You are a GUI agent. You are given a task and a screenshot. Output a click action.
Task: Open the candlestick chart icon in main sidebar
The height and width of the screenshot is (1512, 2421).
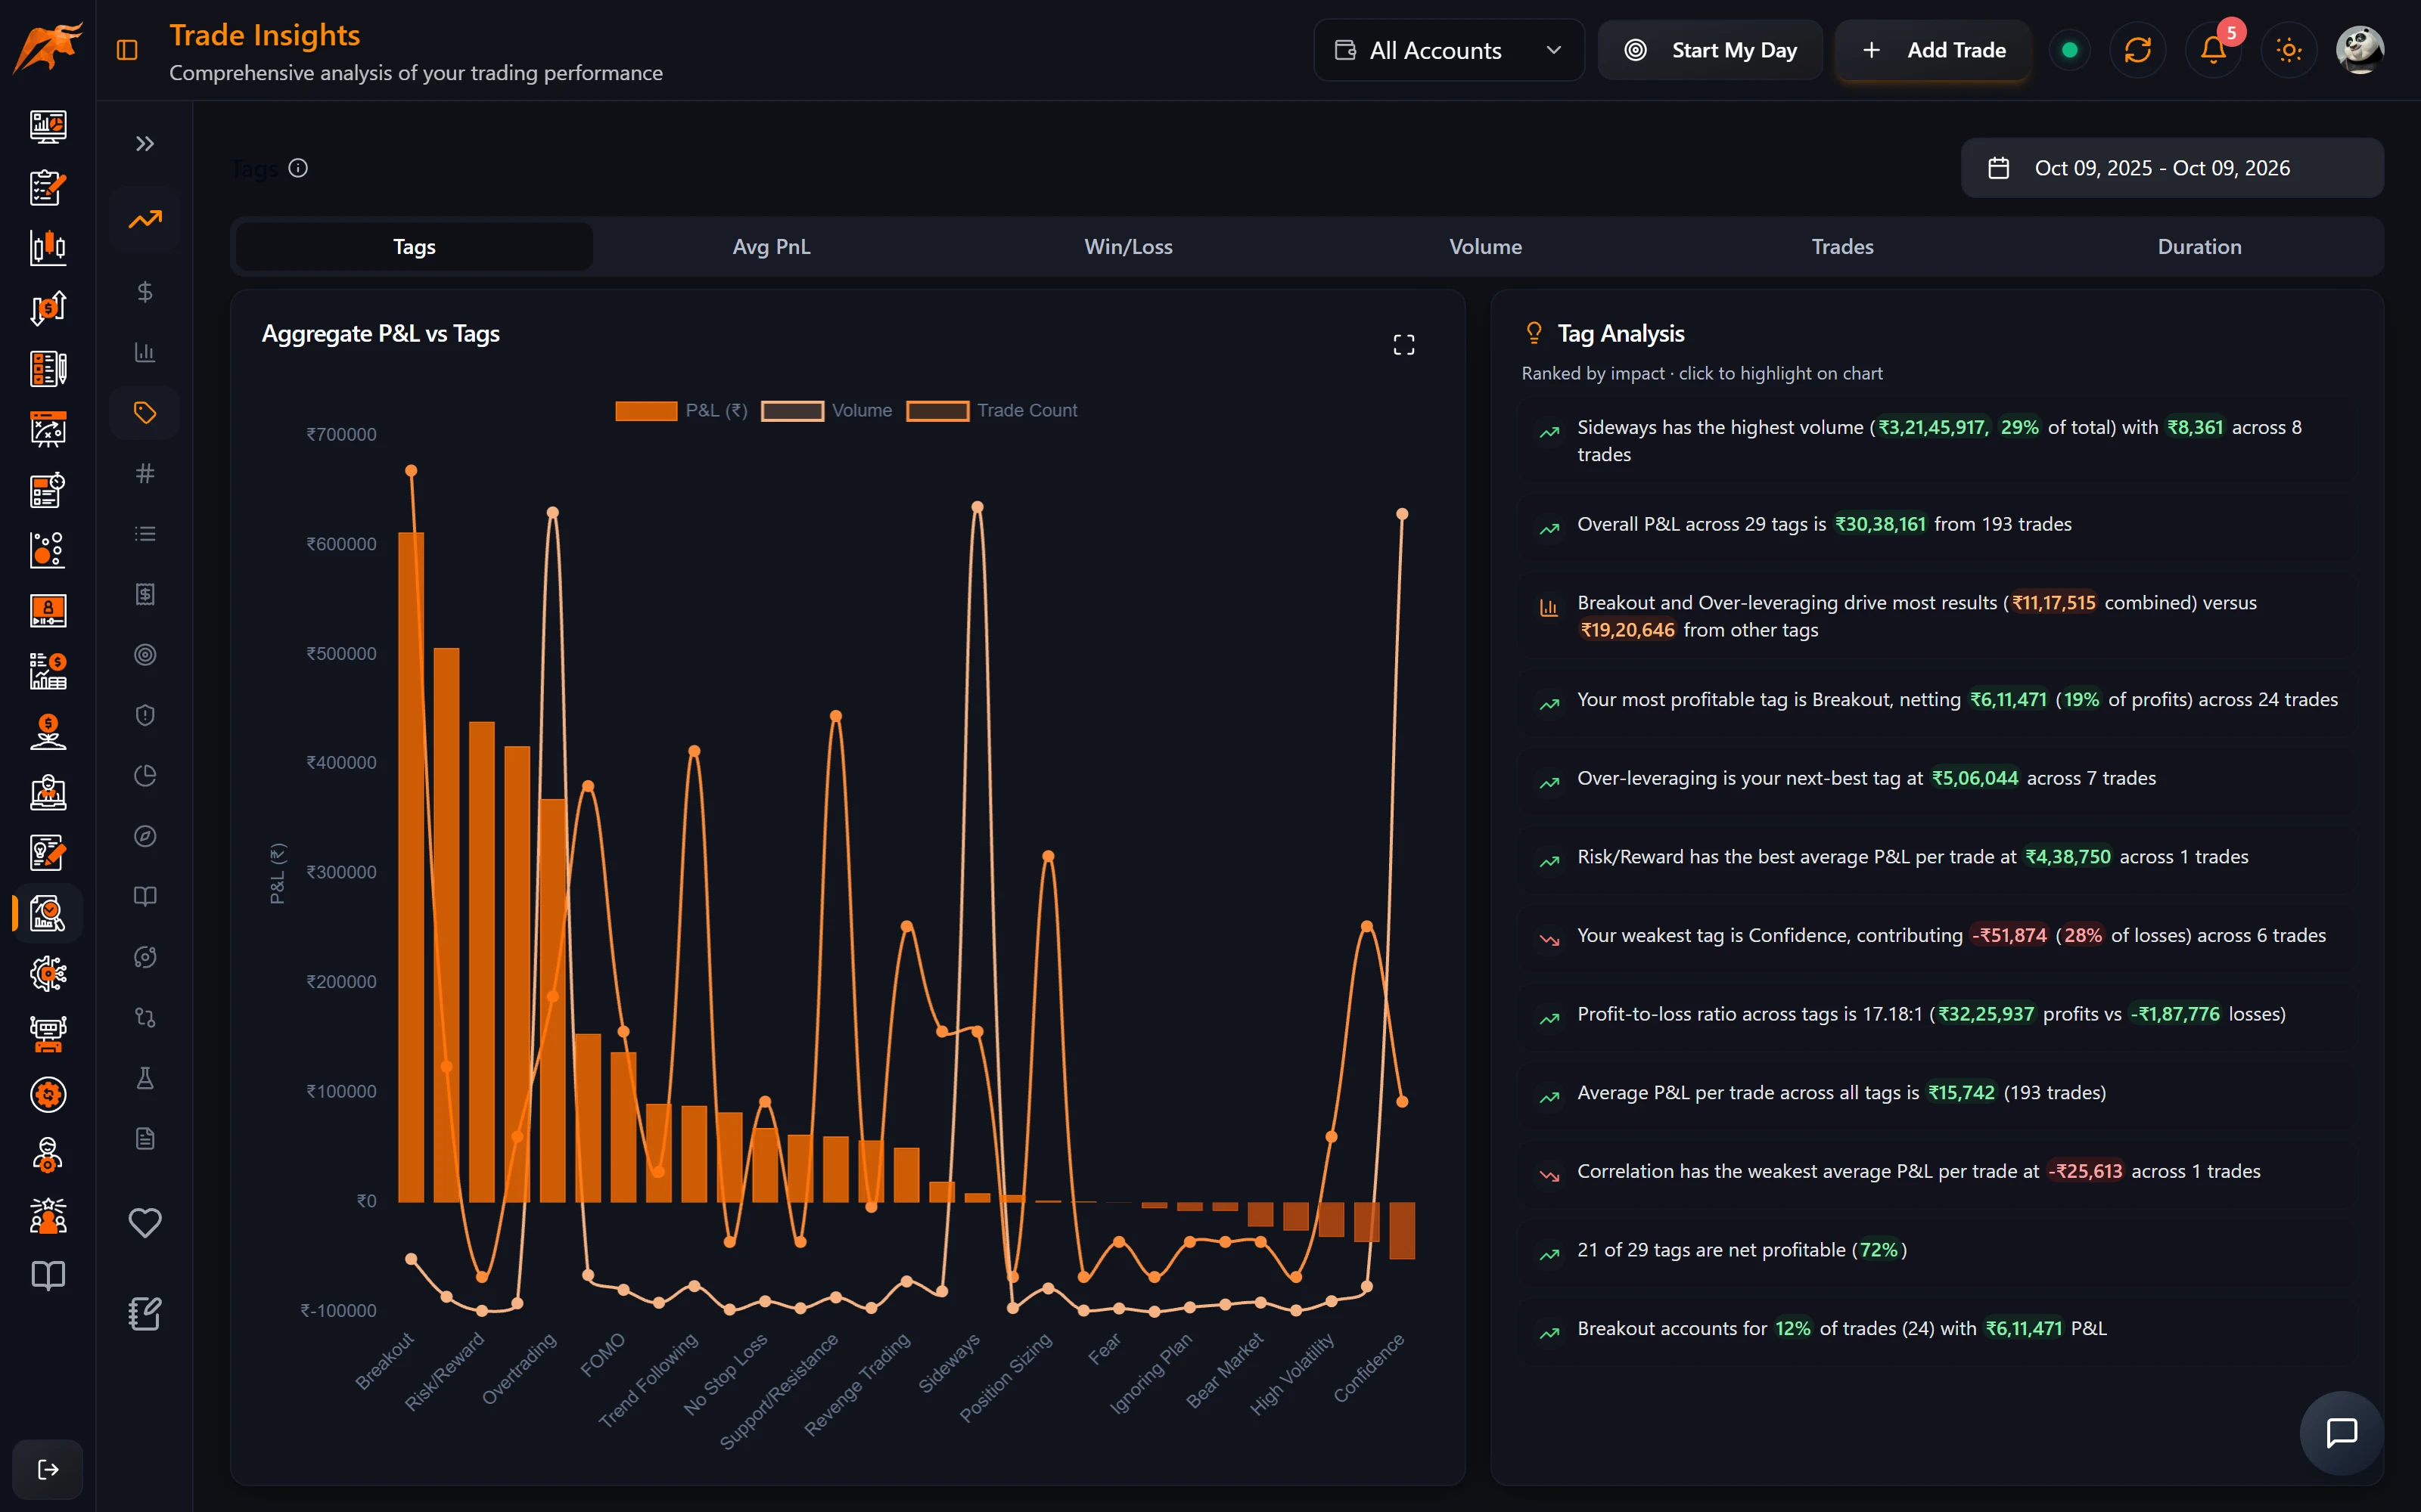[x=48, y=247]
